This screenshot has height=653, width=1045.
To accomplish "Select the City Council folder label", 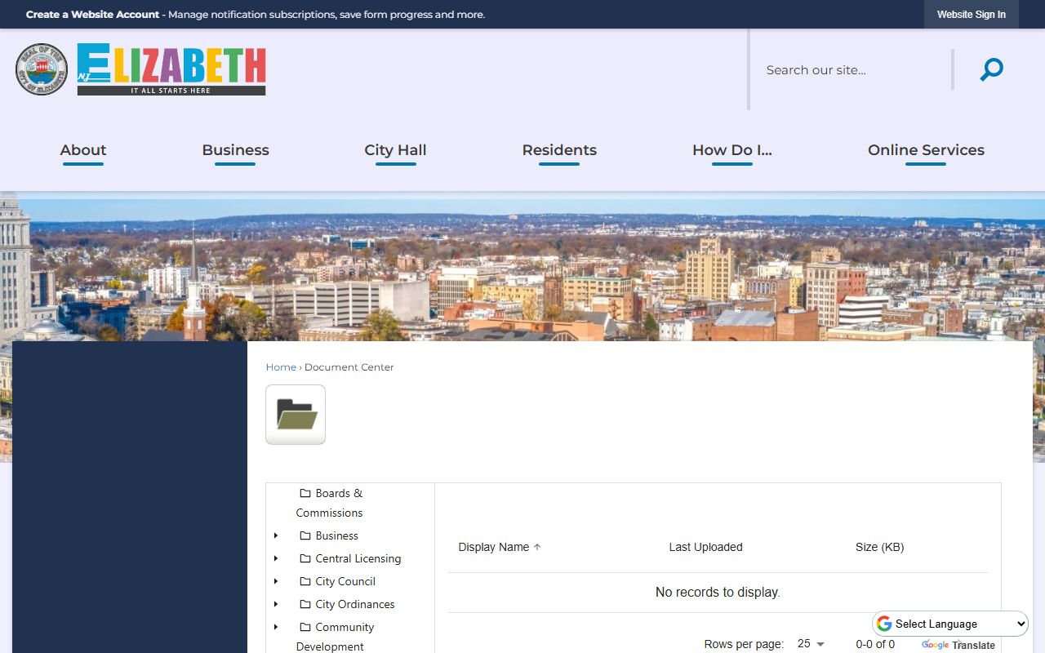I will point(345,581).
